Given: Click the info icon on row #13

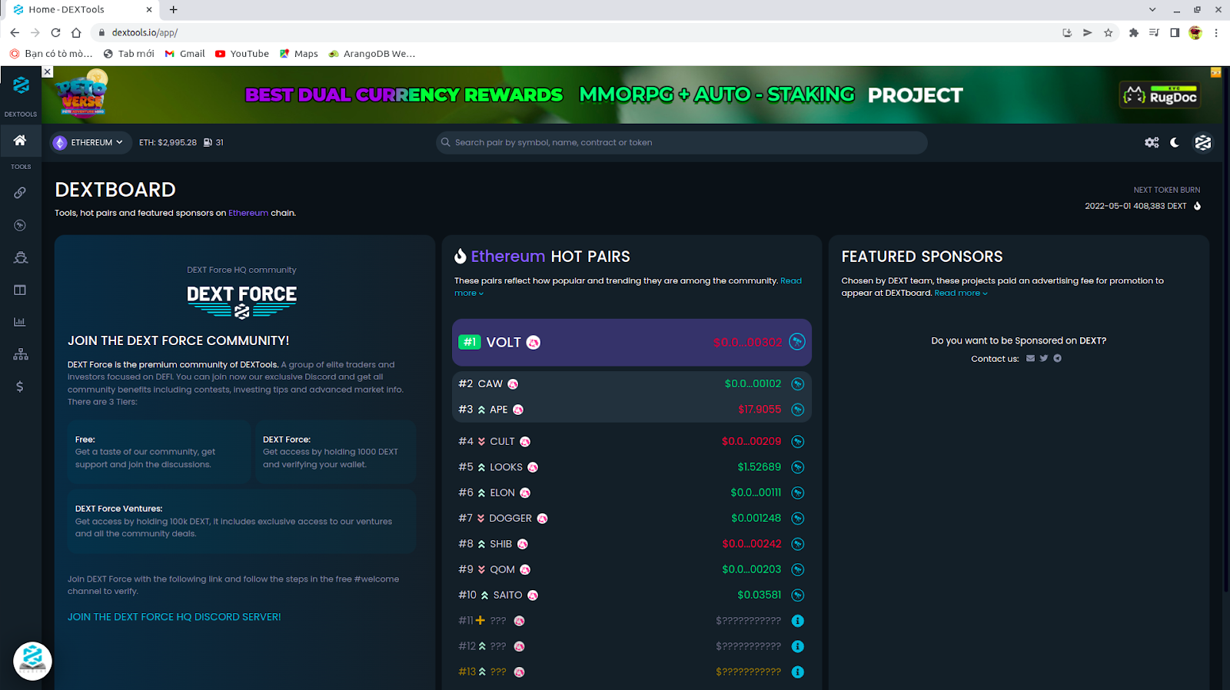Looking at the screenshot, I should click(x=798, y=672).
